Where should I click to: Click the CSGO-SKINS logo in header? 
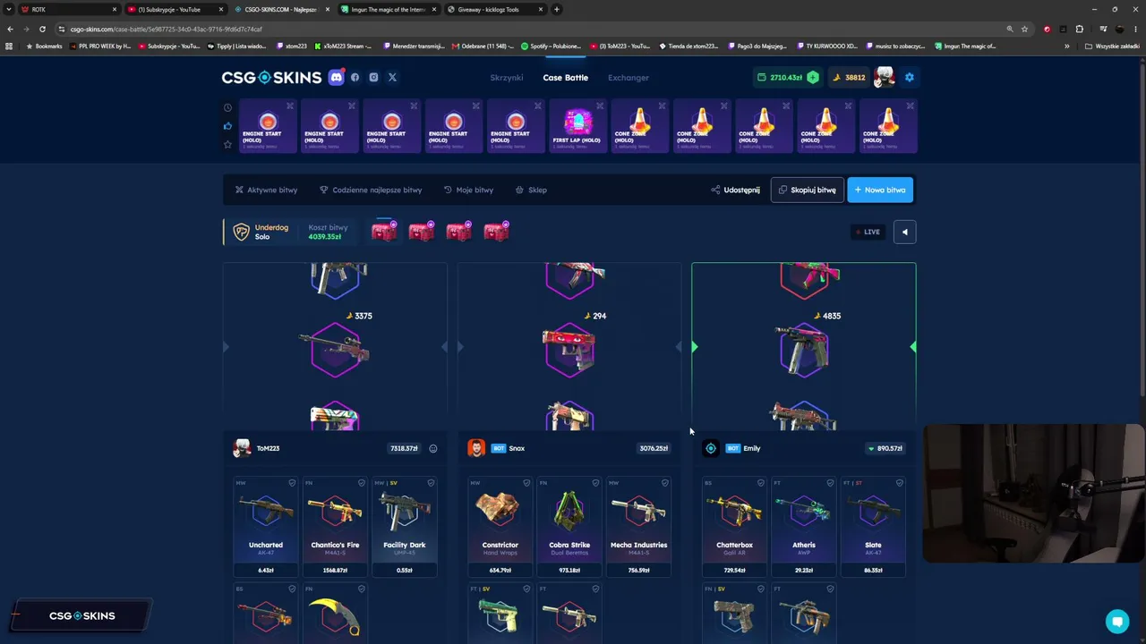tap(271, 78)
